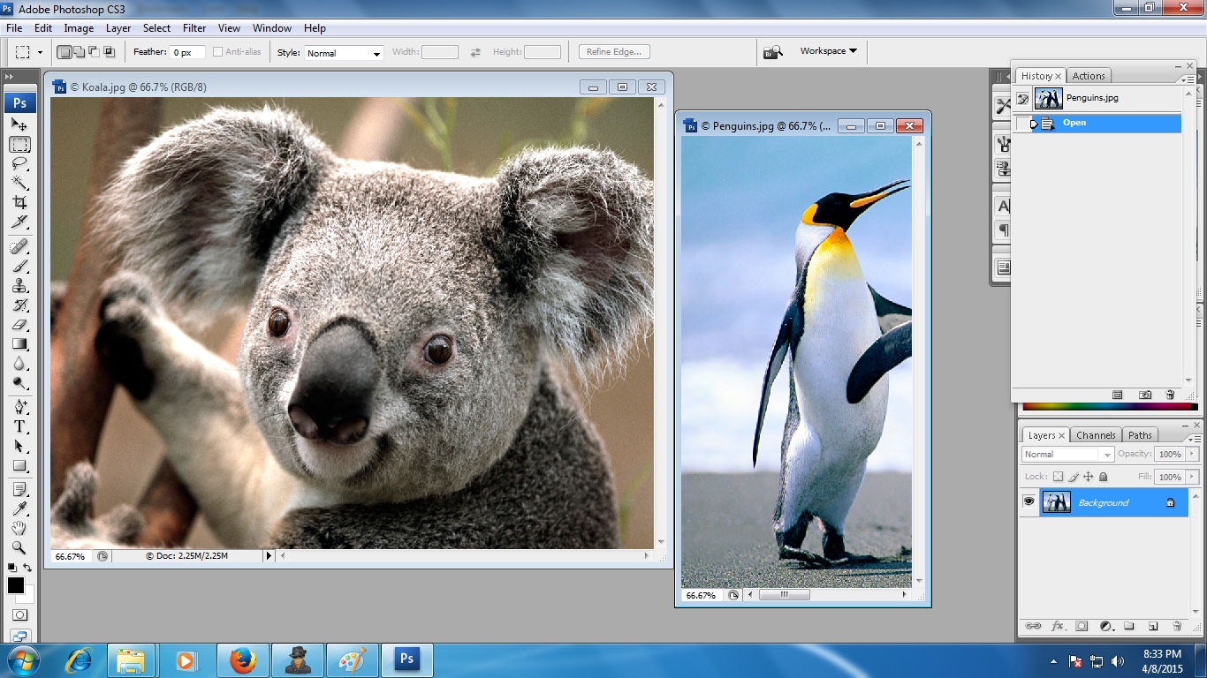Open the Workspace dropdown
Screen dimensions: 1207x678
coord(828,51)
